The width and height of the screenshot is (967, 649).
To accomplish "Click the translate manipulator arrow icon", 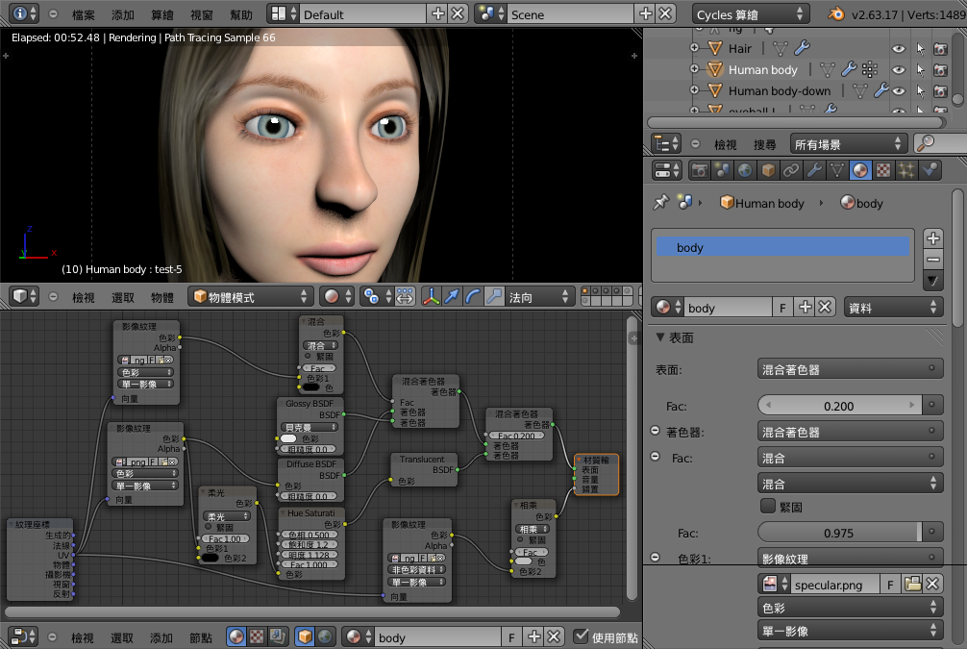I will [x=452, y=297].
